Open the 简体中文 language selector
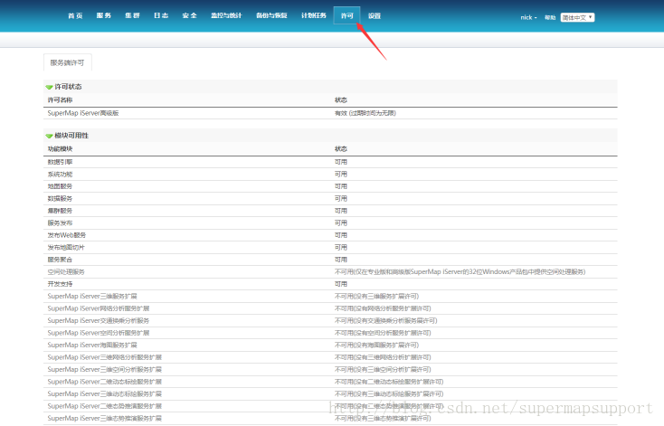 (x=578, y=17)
